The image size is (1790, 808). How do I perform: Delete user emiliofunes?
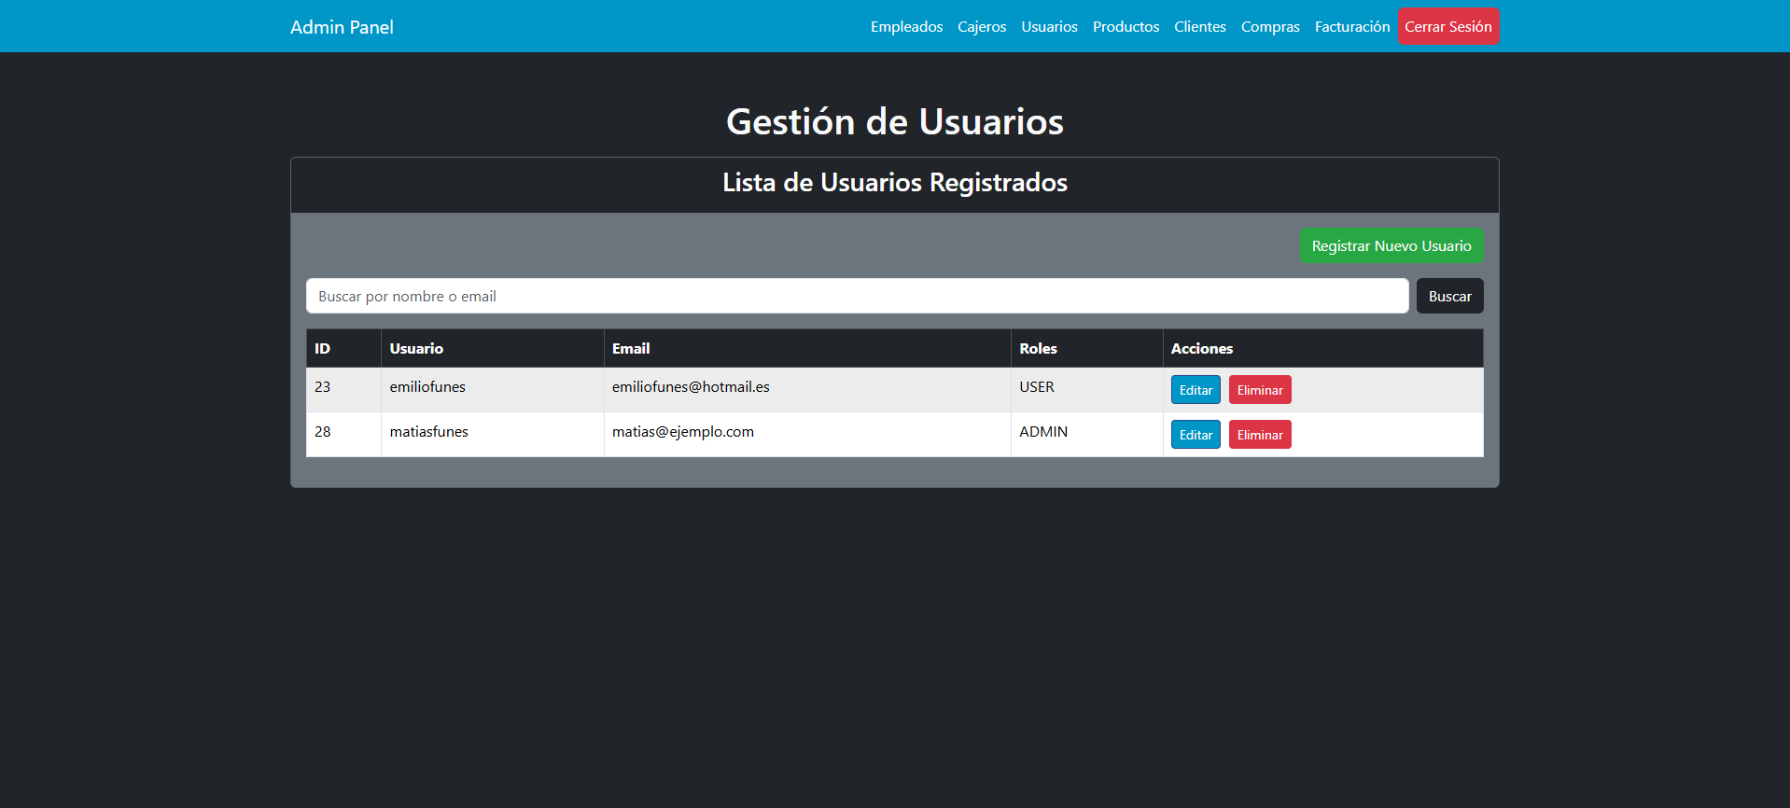point(1259,390)
